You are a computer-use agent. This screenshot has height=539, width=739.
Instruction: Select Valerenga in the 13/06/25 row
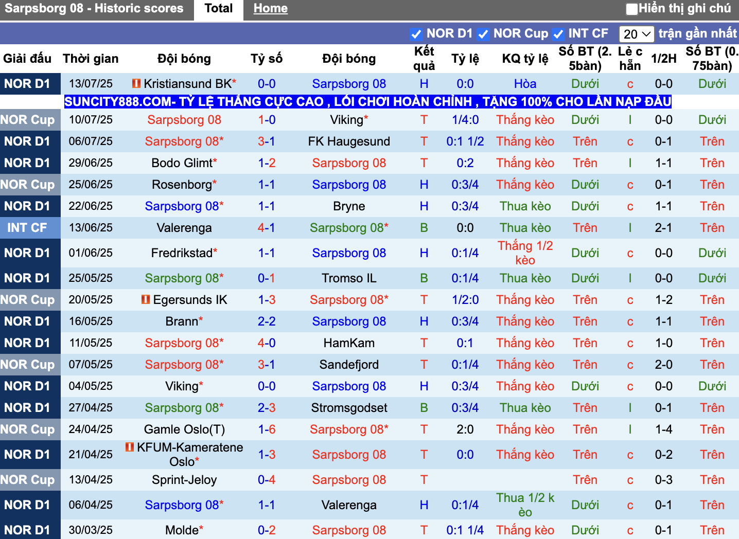pyautogui.click(x=184, y=228)
